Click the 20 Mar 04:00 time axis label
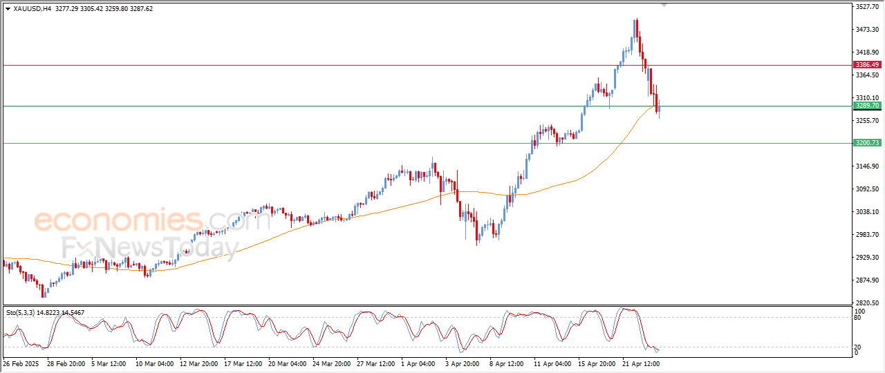885x373 pixels. click(x=288, y=363)
